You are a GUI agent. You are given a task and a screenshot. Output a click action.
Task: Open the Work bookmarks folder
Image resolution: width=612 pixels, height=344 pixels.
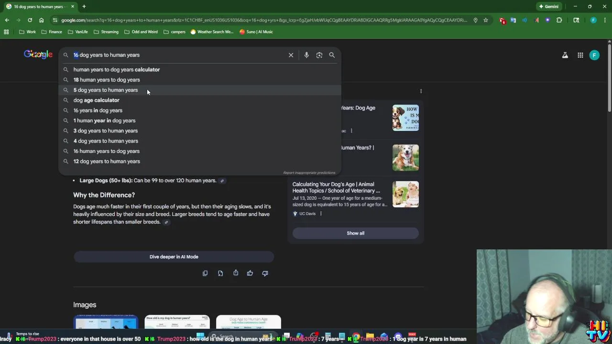27,32
